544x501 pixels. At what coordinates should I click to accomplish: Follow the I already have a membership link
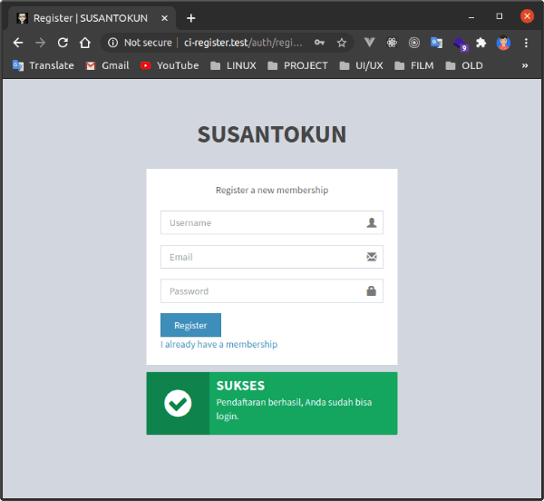coord(219,344)
